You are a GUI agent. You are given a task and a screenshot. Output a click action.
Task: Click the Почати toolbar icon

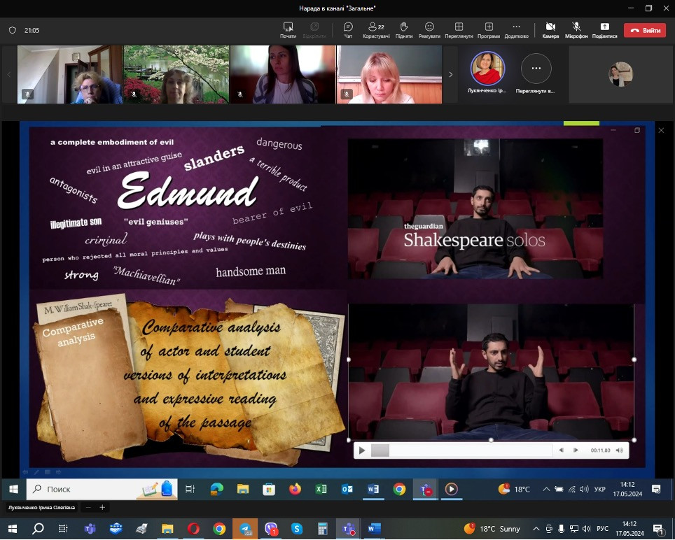tap(288, 29)
